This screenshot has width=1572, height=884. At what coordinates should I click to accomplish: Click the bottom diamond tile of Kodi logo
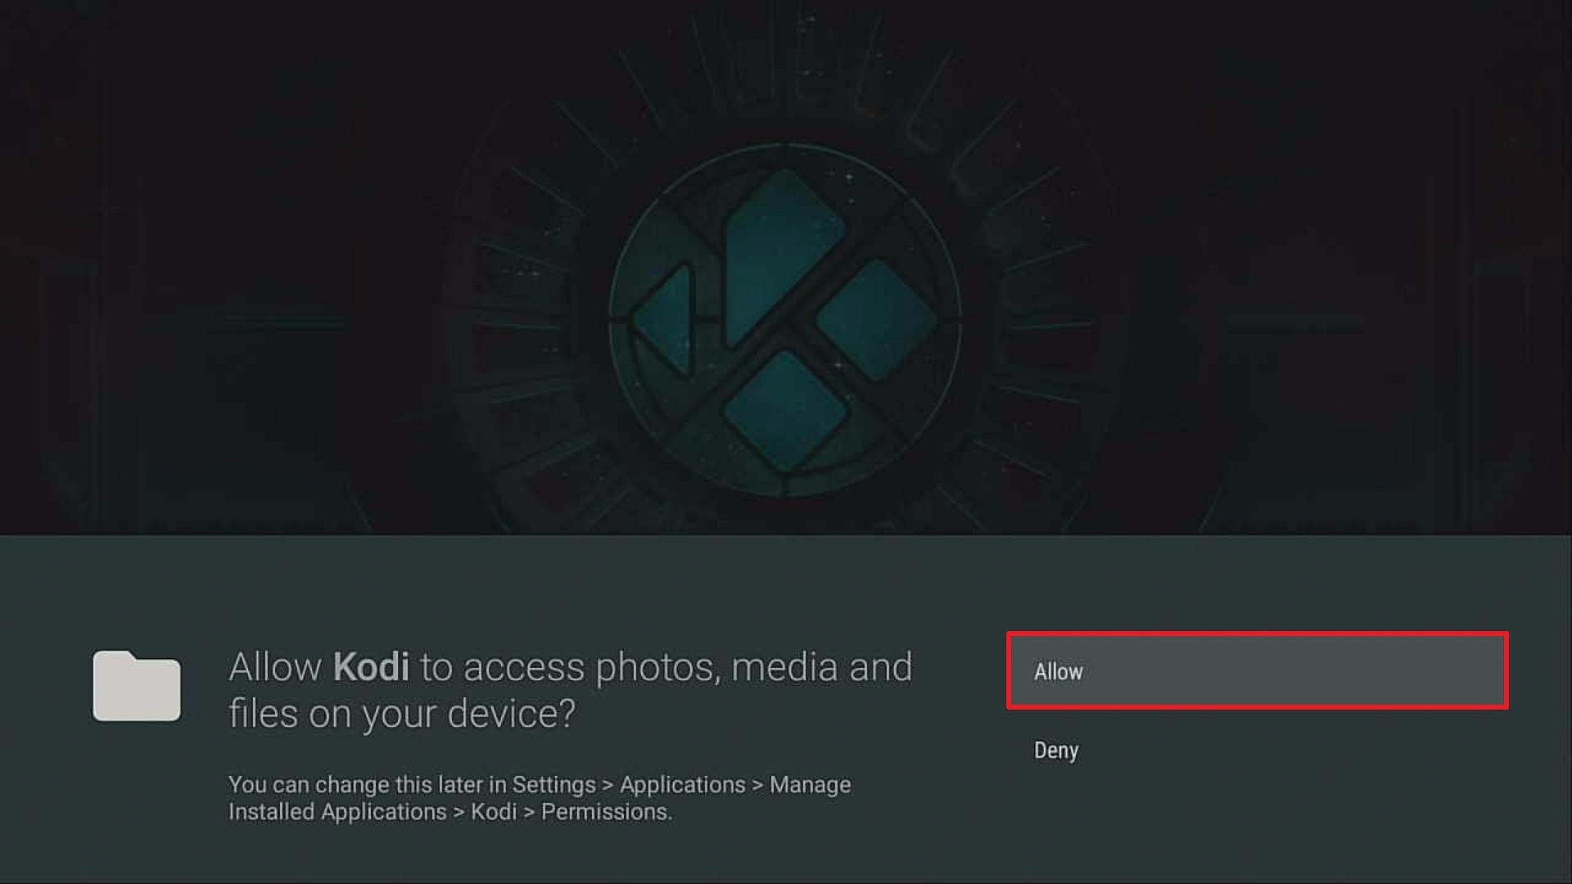(x=785, y=412)
